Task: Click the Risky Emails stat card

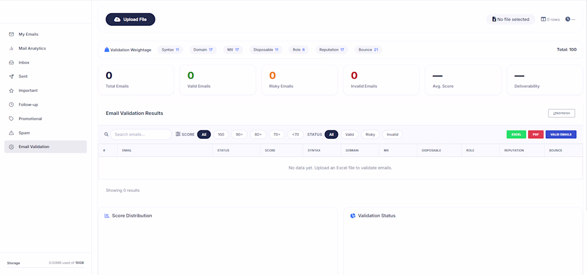Action: (x=299, y=80)
